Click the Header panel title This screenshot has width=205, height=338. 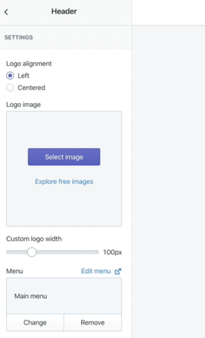(64, 11)
